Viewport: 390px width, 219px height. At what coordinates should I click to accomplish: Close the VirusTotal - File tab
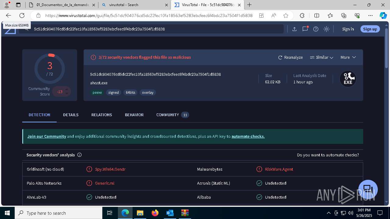239,5
